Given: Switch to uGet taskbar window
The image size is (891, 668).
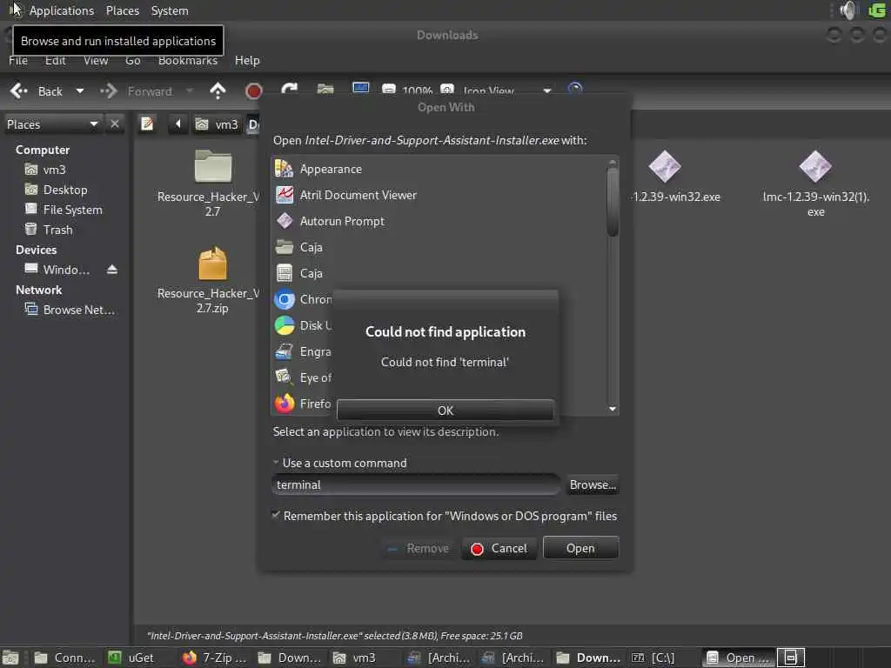Looking at the screenshot, I should (131, 658).
